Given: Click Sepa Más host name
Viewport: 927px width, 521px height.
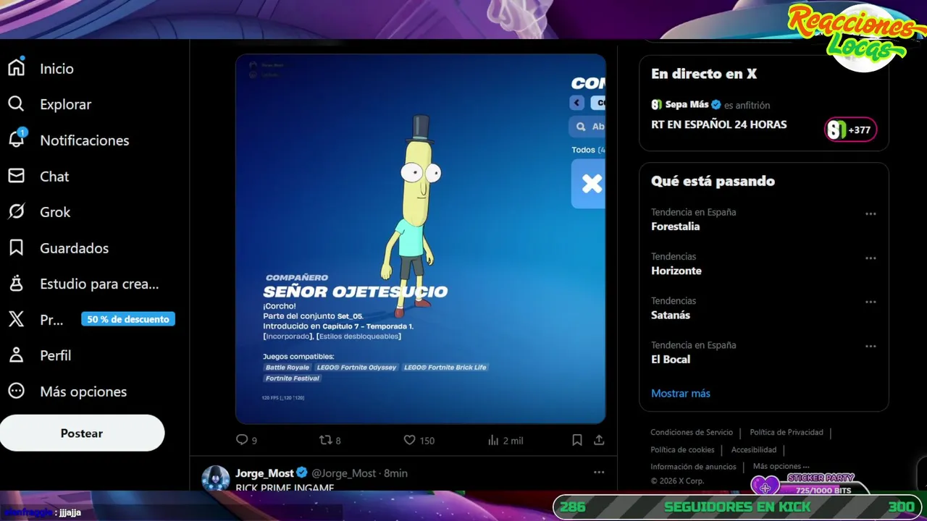Looking at the screenshot, I should (x=687, y=105).
